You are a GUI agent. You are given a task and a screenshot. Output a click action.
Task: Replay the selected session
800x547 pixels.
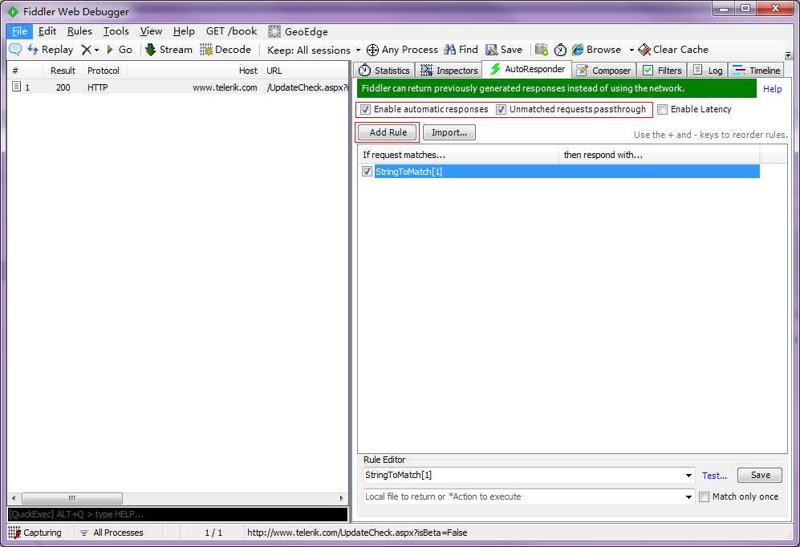tap(51, 50)
